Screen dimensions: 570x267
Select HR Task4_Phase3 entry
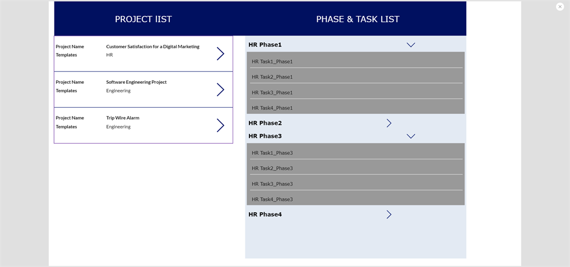pyautogui.click(x=272, y=199)
